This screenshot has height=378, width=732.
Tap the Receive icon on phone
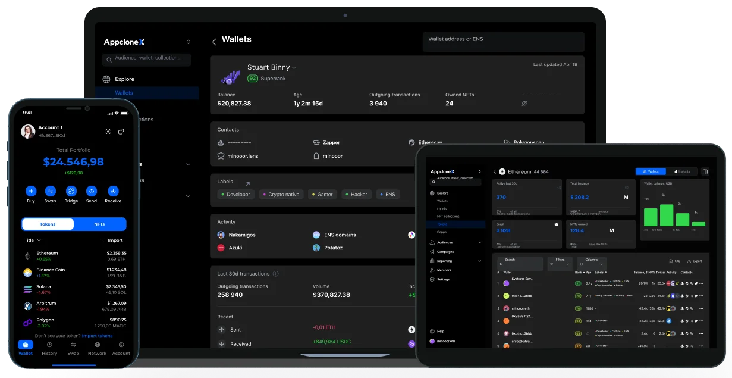click(113, 191)
